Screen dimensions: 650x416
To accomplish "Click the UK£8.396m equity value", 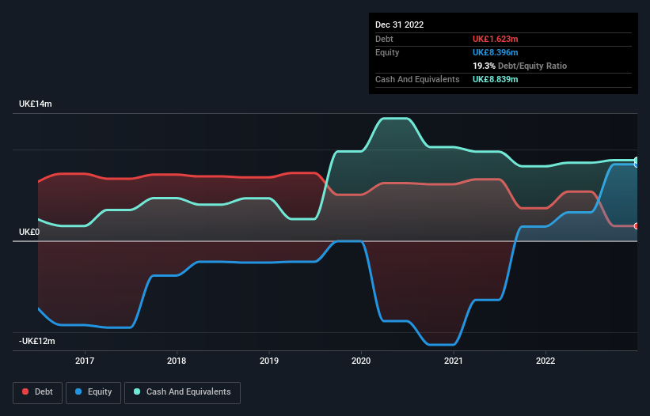I will (x=496, y=52).
